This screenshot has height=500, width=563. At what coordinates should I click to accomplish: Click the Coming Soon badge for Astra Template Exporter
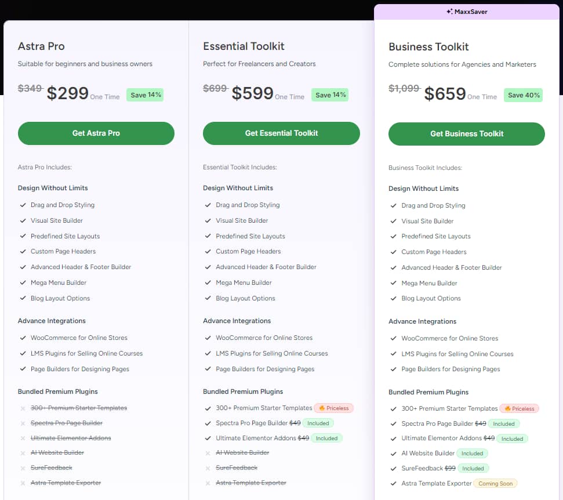pos(495,483)
